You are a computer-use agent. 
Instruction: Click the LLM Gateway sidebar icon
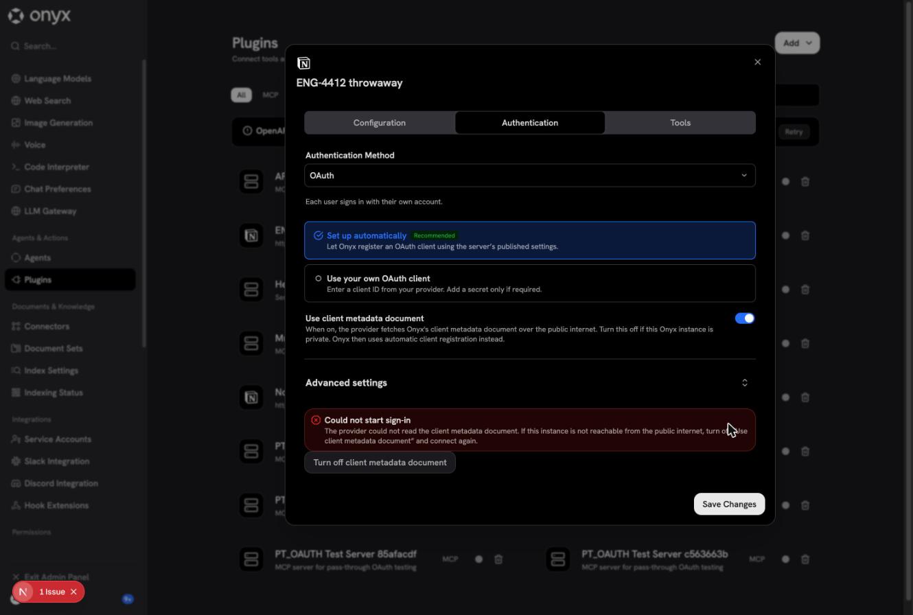coord(16,211)
